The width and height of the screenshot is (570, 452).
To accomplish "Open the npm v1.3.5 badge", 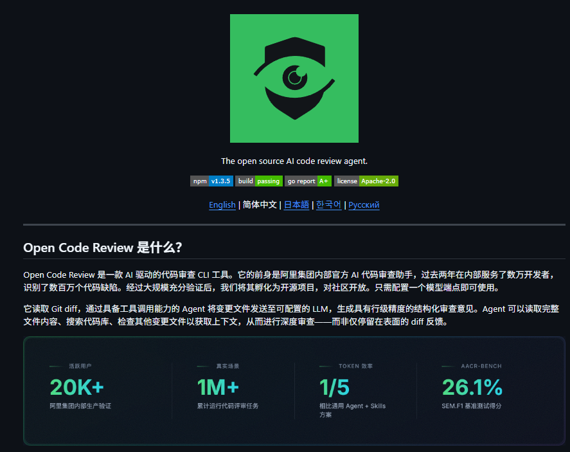I will [x=211, y=181].
